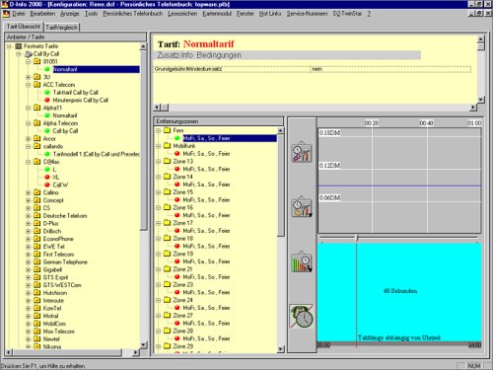Click the large clock Taktlänge icon

(x=302, y=317)
